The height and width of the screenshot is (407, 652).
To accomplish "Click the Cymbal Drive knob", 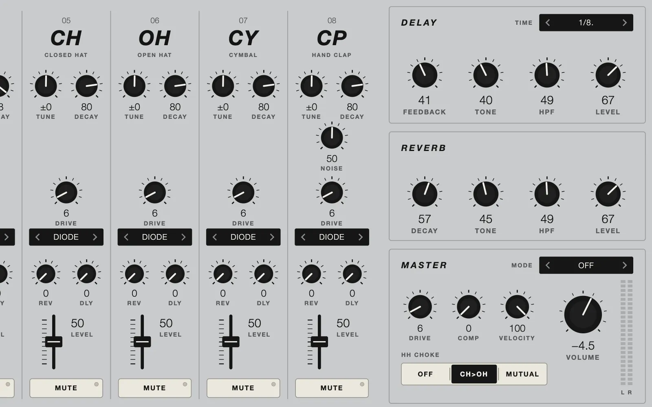I will tap(243, 193).
